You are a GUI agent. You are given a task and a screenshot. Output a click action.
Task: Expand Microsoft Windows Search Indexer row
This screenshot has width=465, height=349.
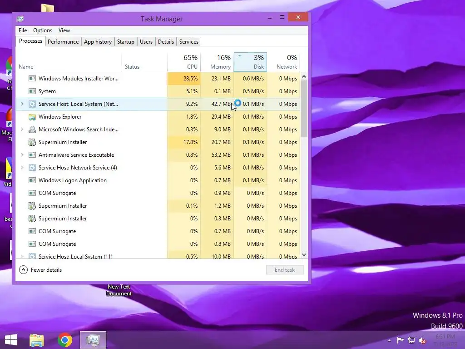[22, 130]
